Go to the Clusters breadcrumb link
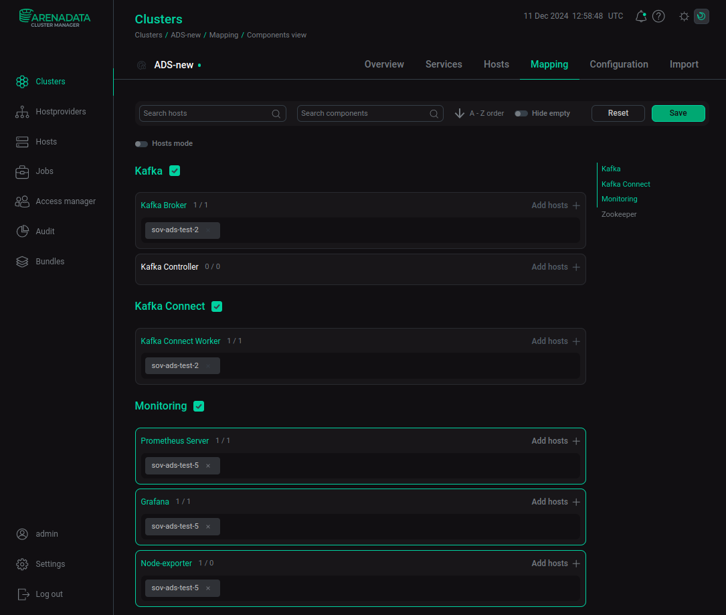Viewport: 726px width, 615px height. 148,35
